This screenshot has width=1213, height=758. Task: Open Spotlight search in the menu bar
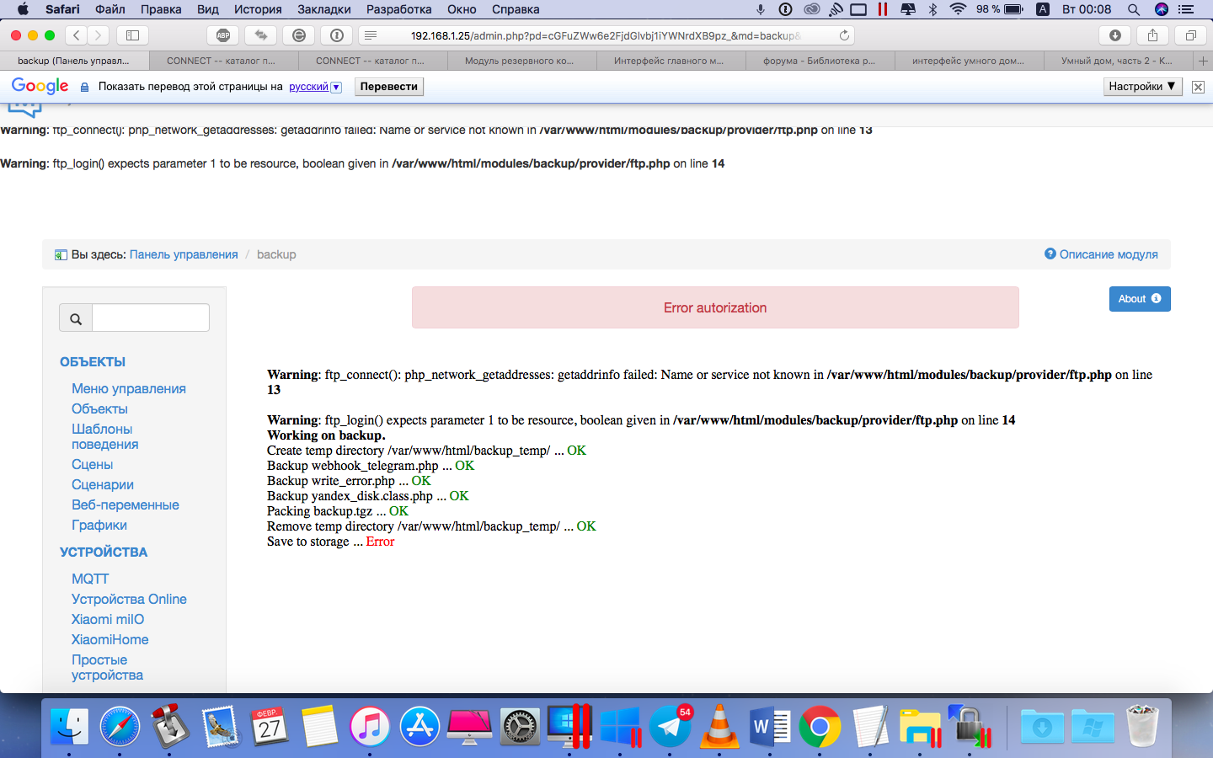1134,9
